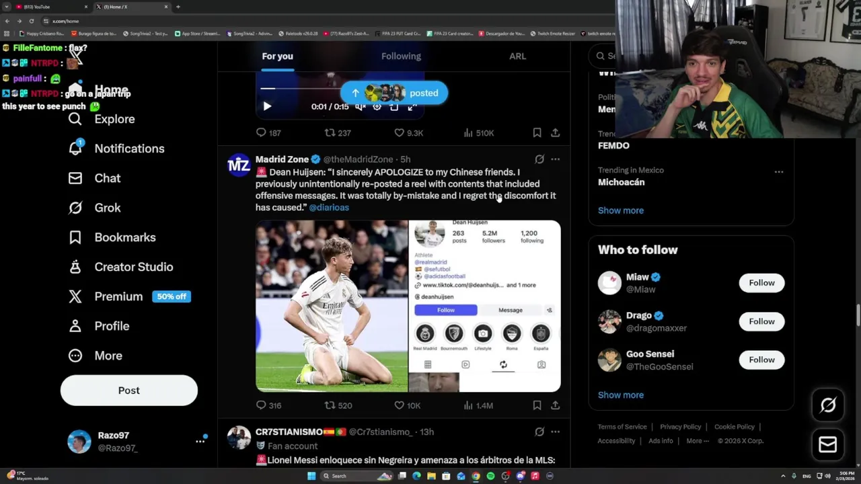861x484 pixels.
Task: Open Notifications in the sidebar
Action: (x=116, y=149)
